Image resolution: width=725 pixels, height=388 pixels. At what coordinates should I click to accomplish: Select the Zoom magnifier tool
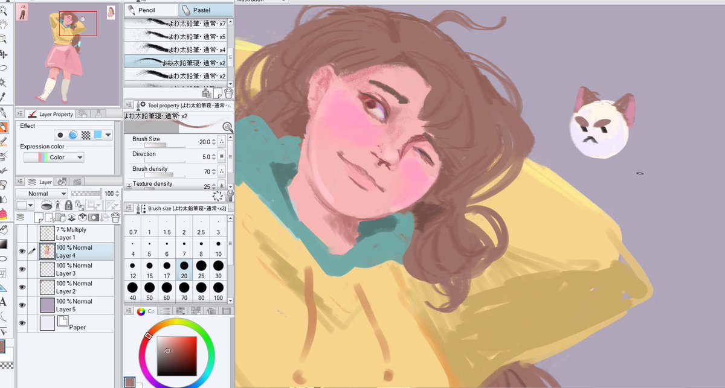3,11
